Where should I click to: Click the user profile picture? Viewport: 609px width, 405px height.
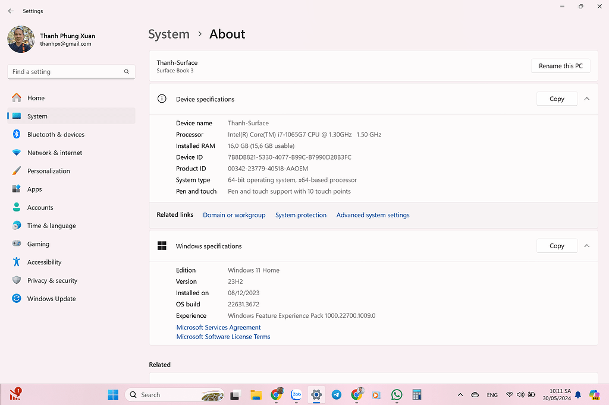21,39
